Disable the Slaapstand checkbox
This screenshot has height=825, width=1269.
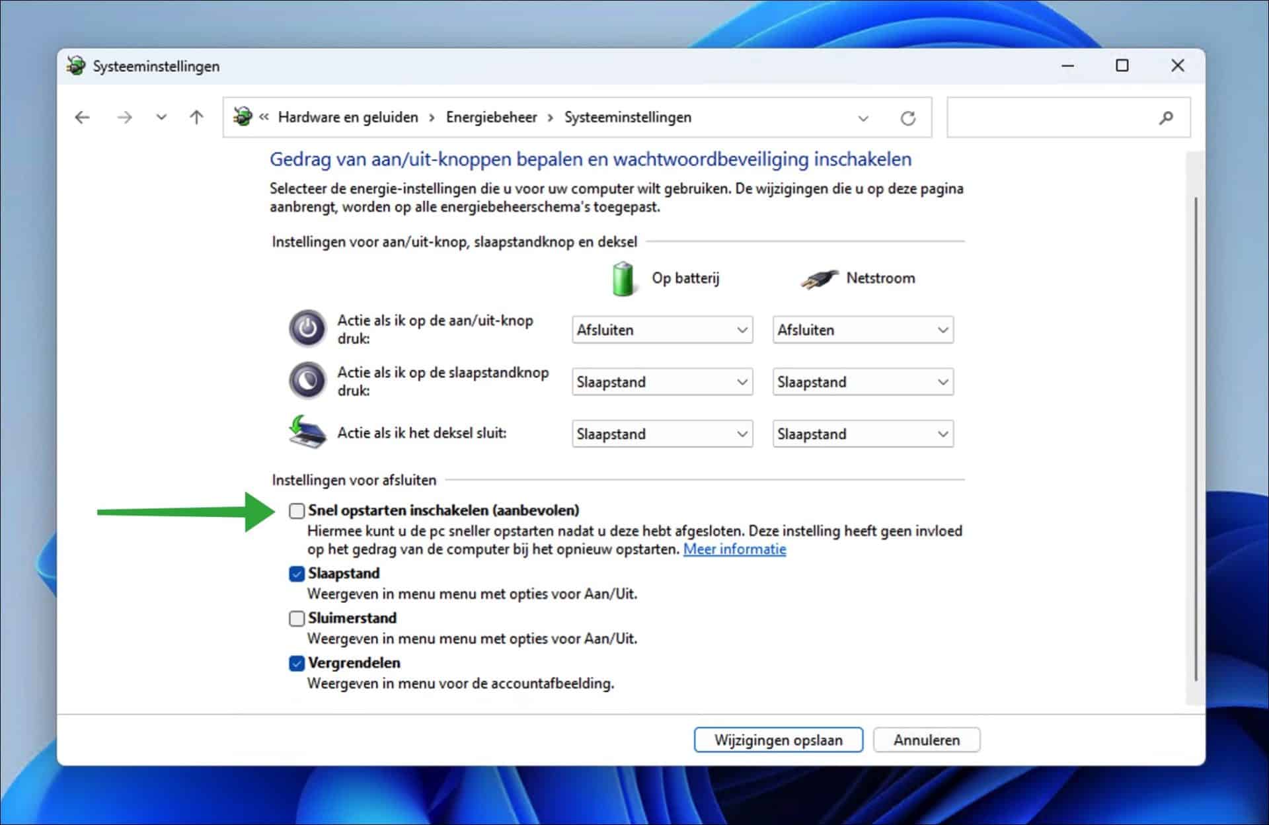296,574
